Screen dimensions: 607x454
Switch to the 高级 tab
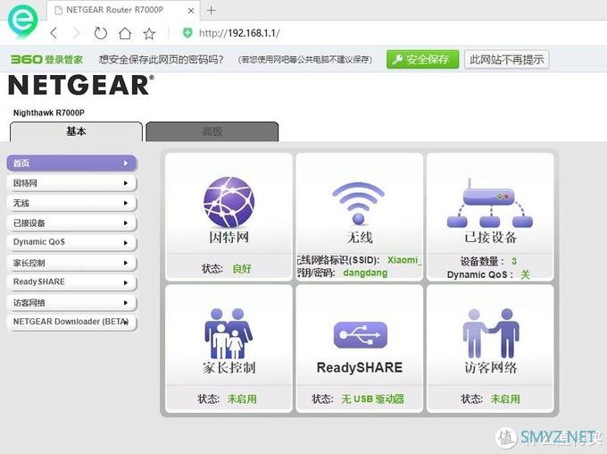(212, 131)
